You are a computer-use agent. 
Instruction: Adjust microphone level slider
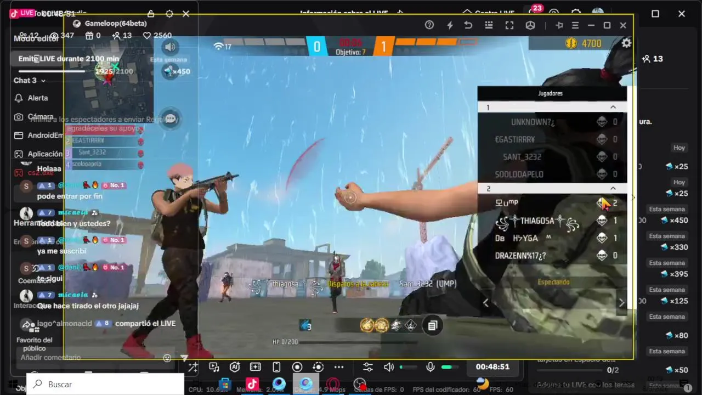click(x=451, y=367)
